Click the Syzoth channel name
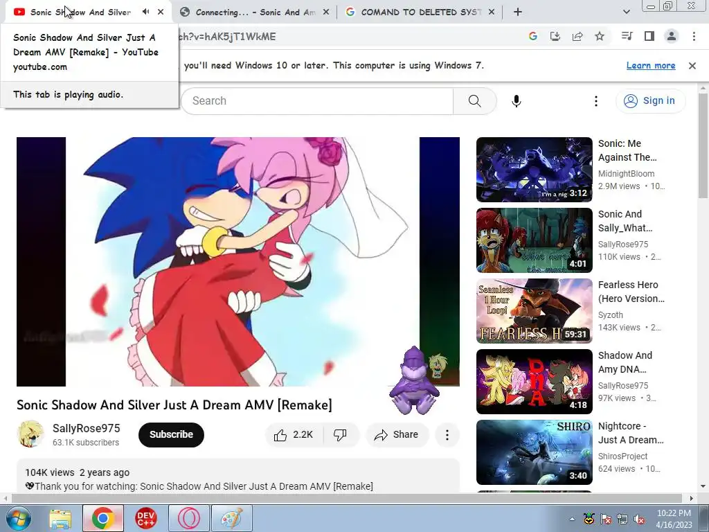The width and height of the screenshot is (709, 532). tap(611, 315)
